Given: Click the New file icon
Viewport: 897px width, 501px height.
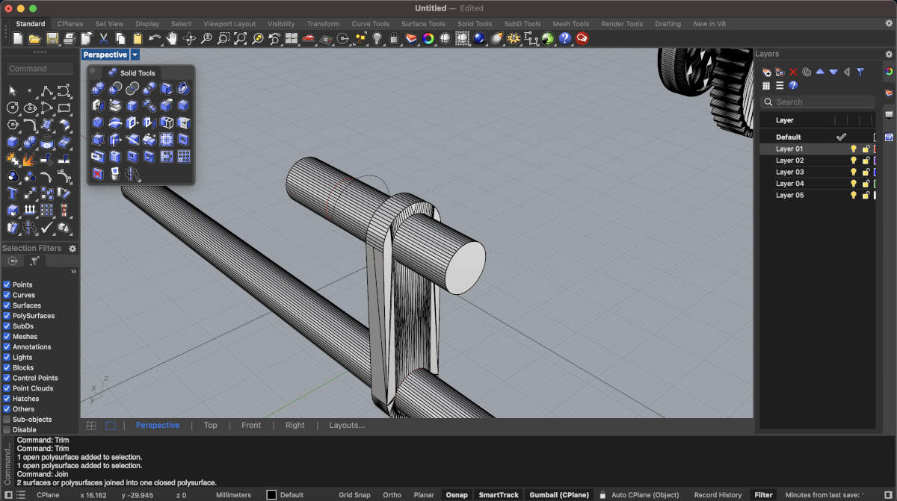Looking at the screenshot, I should click(17, 38).
